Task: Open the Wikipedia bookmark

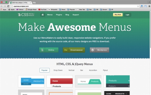Action: tap(53, 9)
